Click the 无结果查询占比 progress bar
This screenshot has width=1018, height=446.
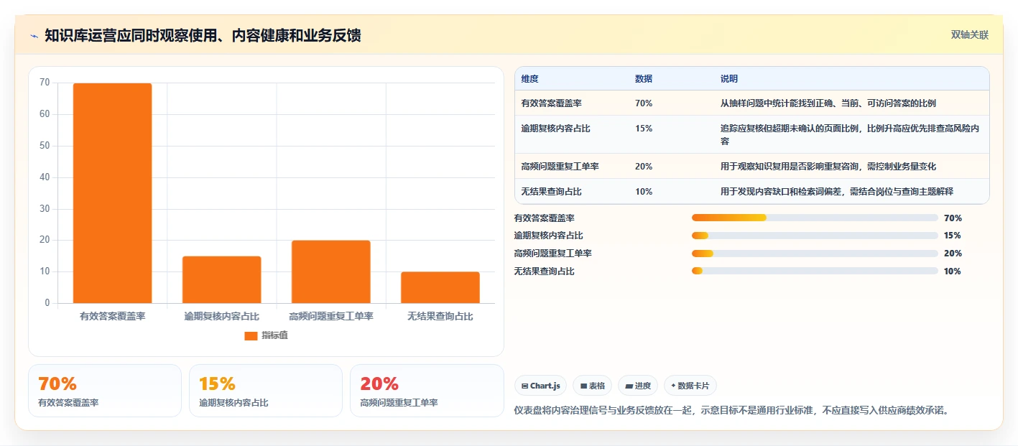tap(815, 271)
